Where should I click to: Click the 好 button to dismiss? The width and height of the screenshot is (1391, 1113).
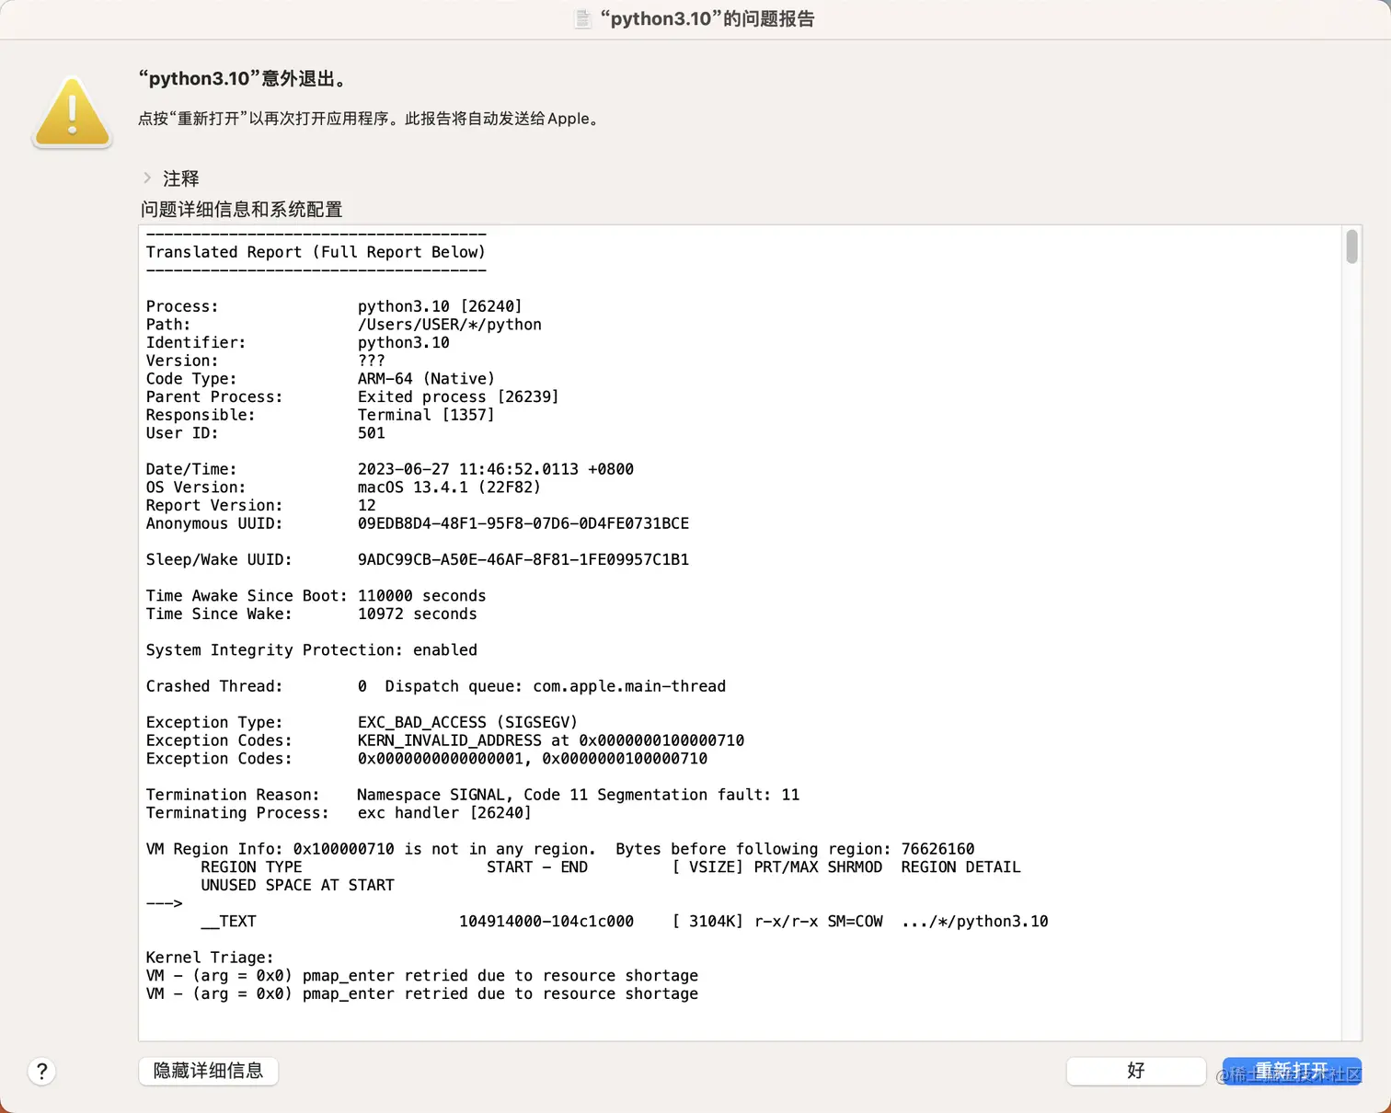pos(1136,1071)
